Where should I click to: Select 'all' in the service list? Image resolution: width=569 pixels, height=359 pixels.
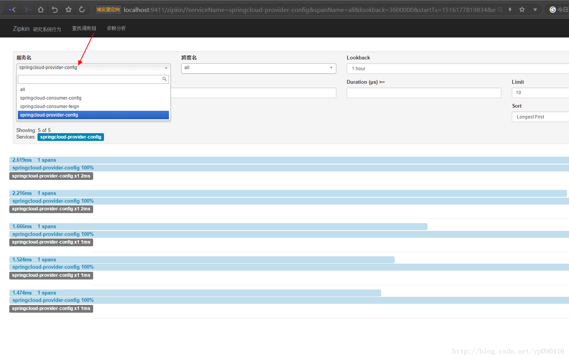[93, 90]
